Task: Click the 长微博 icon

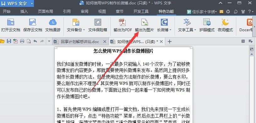Action: pos(164,22)
